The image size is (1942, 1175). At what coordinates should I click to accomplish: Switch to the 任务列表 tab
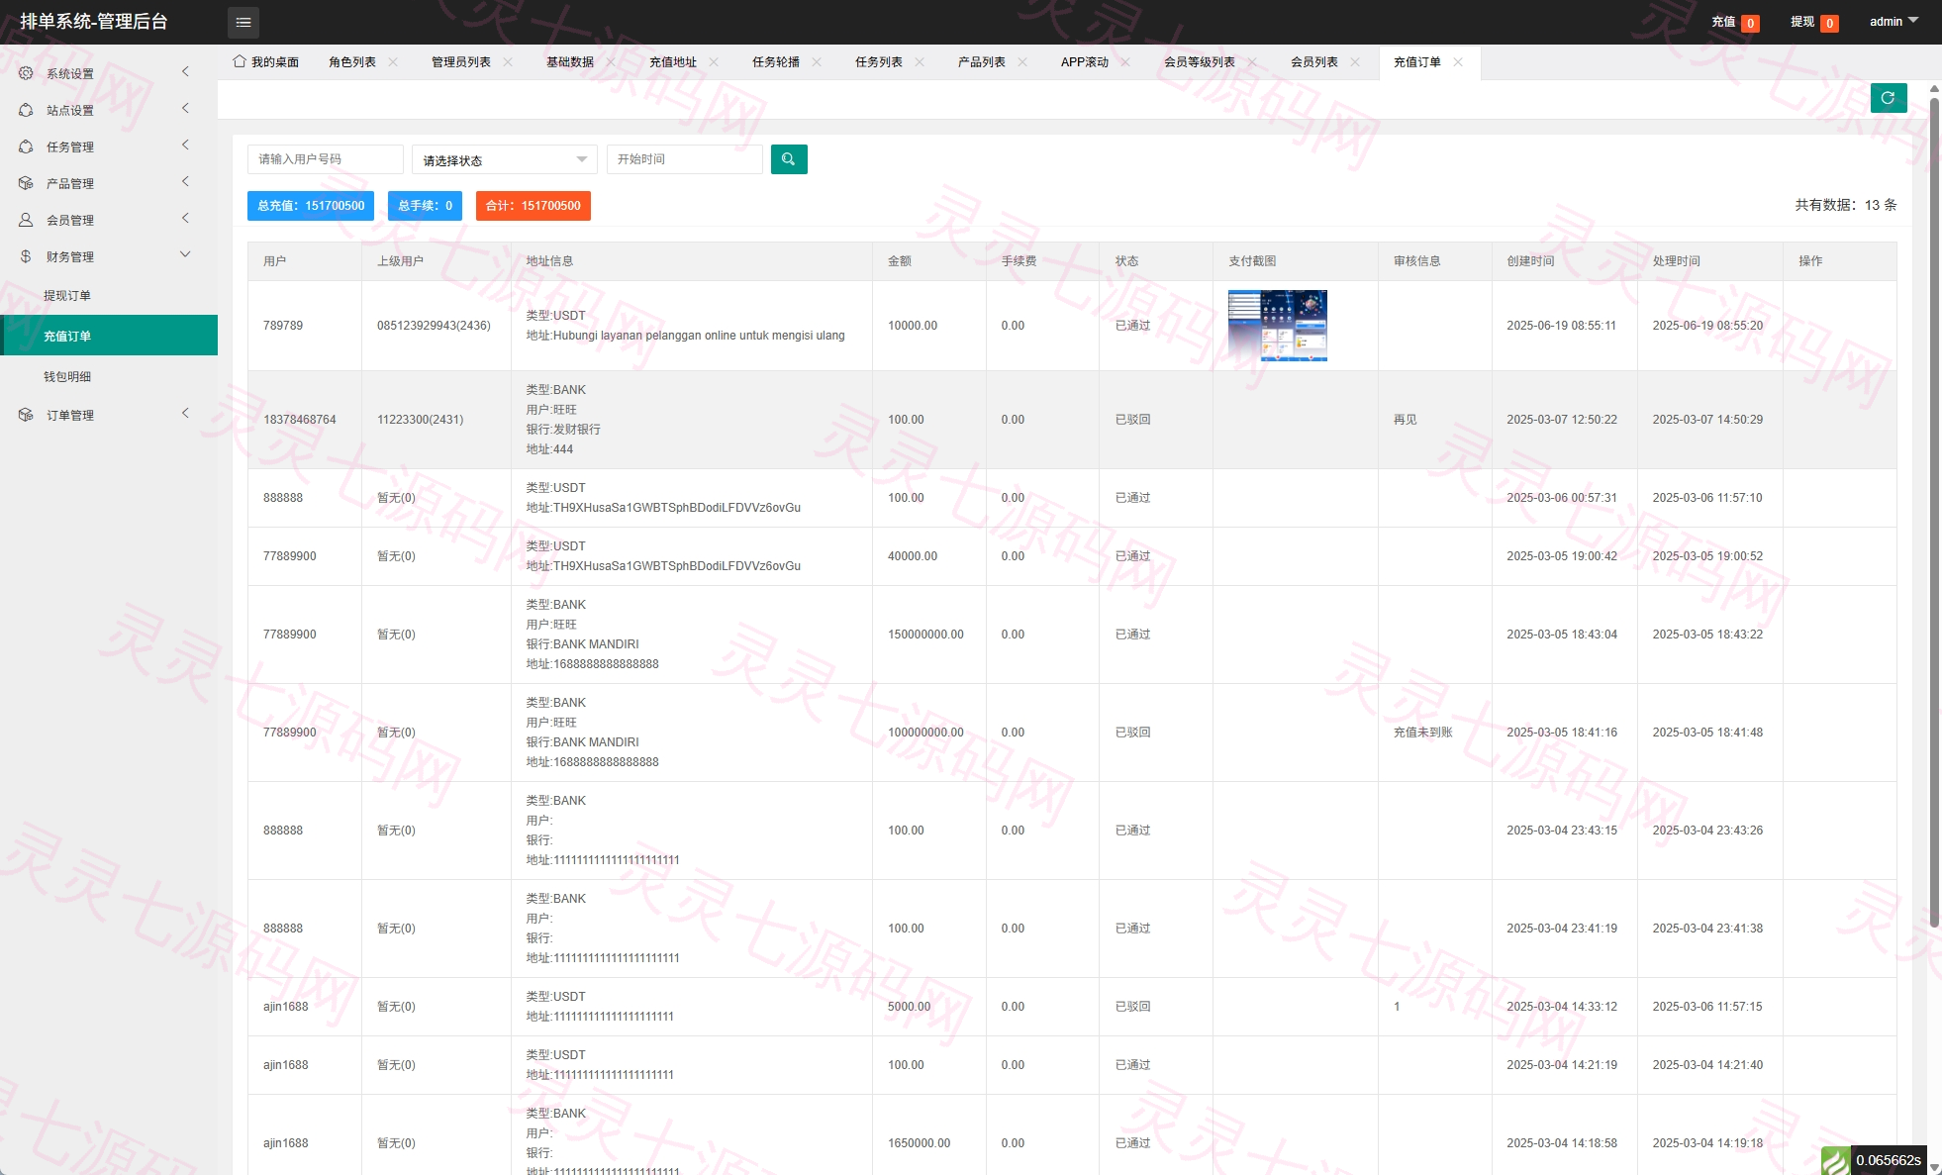pos(879,61)
